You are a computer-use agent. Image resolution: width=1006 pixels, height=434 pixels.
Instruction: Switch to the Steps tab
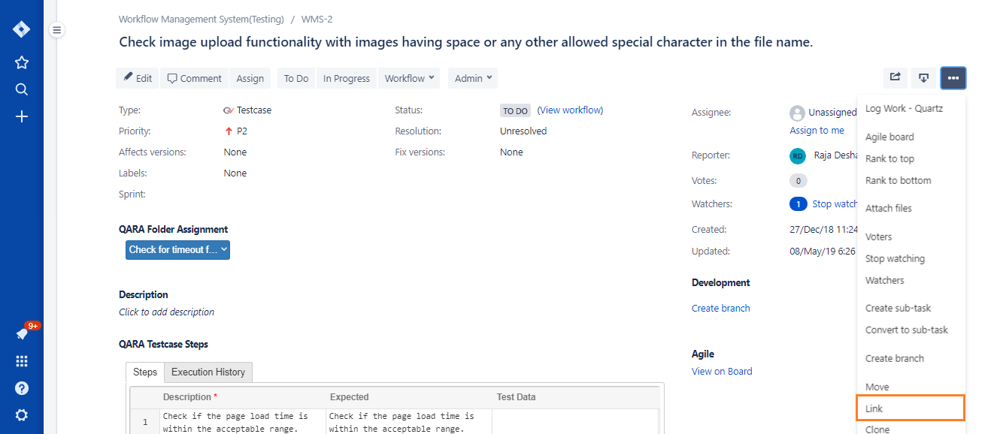145,372
